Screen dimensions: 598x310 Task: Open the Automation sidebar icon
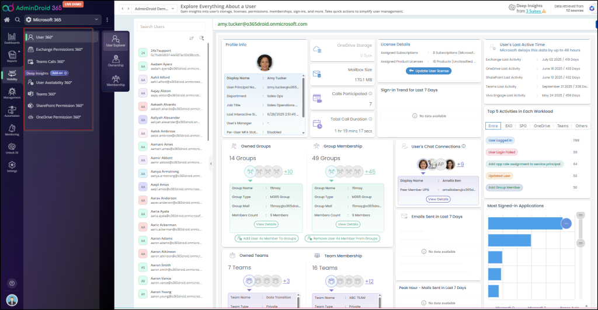pyautogui.click(x=12, y=112)
